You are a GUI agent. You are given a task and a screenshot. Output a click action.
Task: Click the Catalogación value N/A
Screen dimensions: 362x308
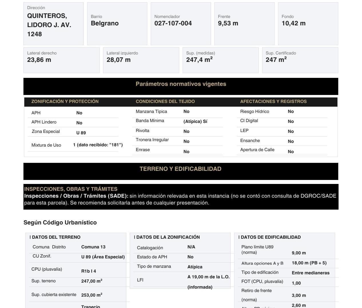[191, 247]
